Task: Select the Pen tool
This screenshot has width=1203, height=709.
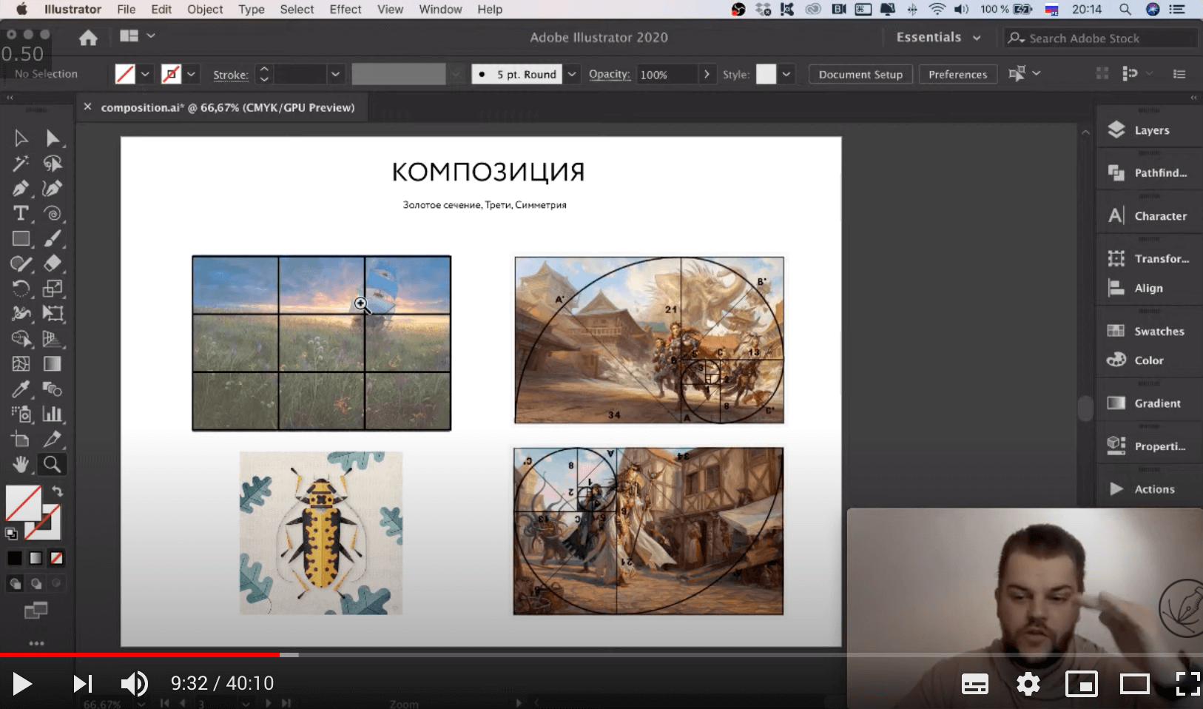Action: 21,189
